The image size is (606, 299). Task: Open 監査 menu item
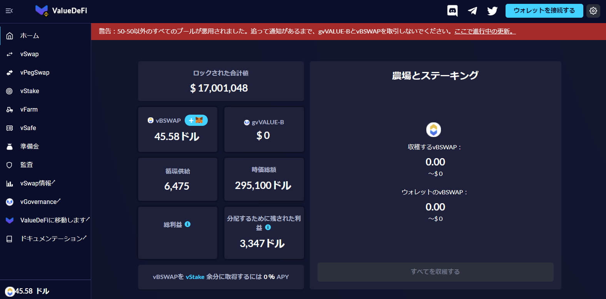pyautogui.click(x=27, y=165)
